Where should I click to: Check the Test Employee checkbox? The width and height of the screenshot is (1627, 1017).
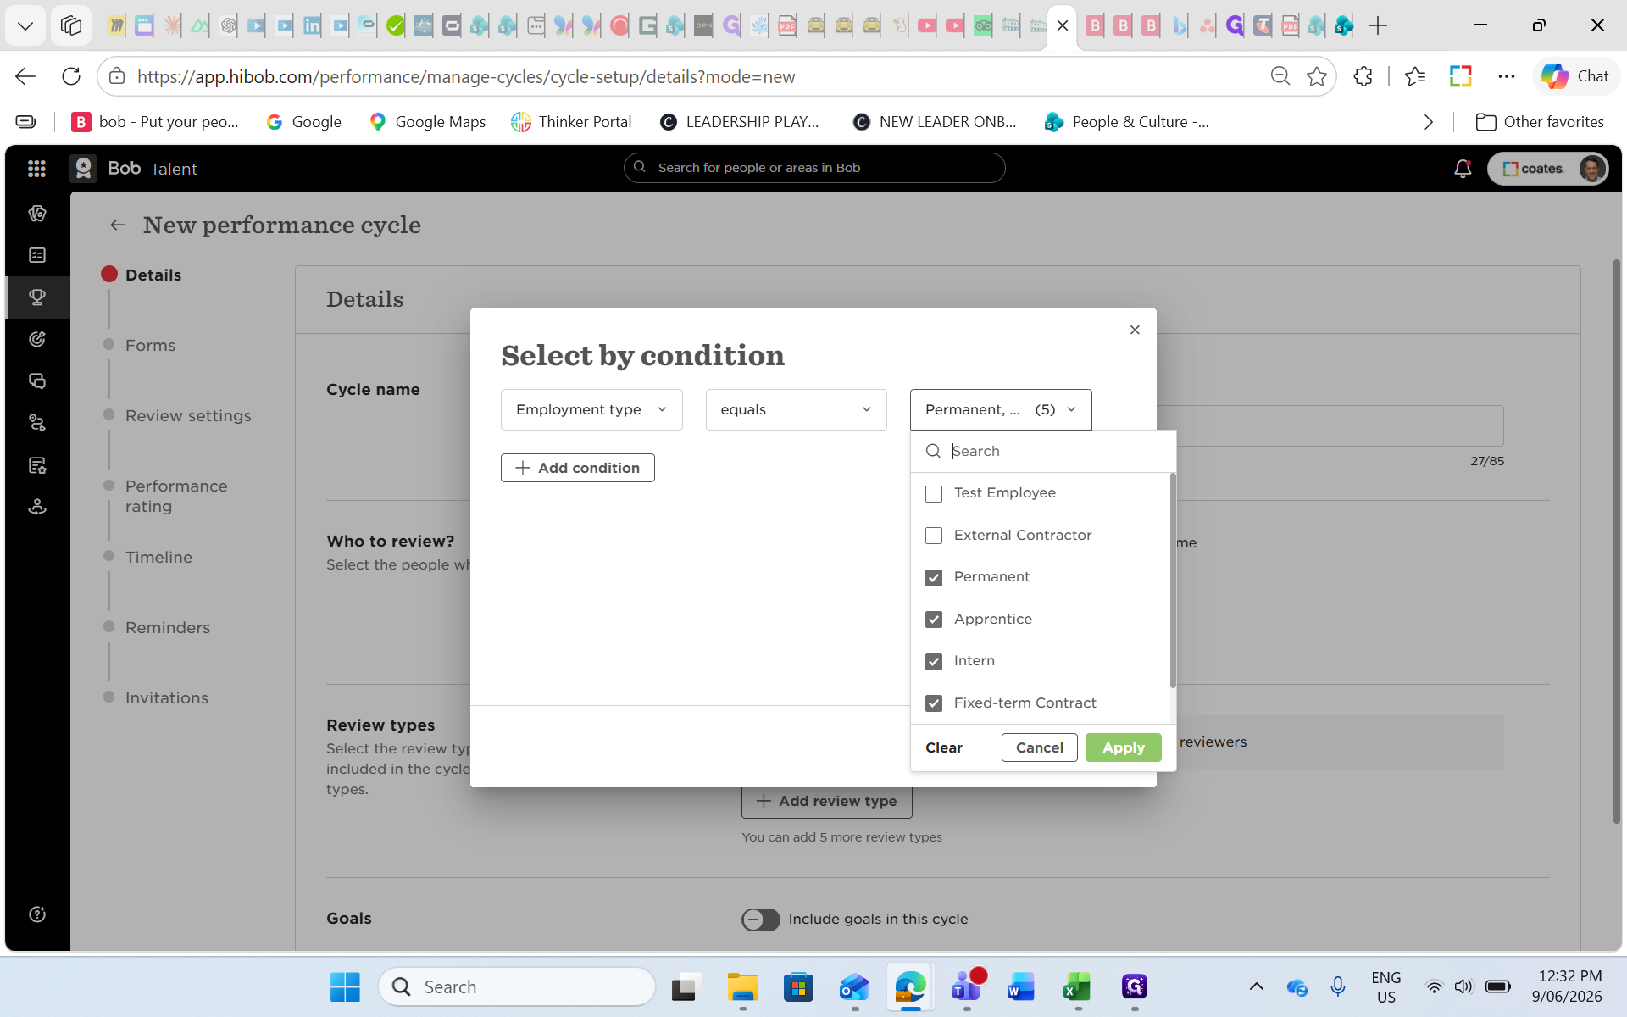pyautogui.click(x=934, y=494)
